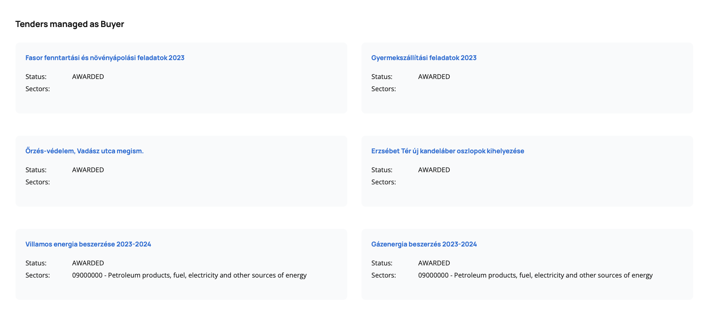Click AWARDED status in Erzsébet Tér card

(434, 170)
